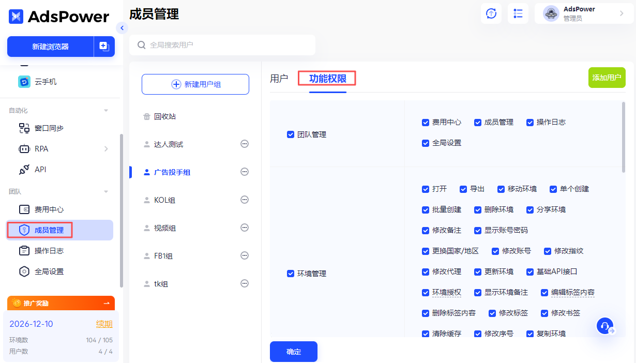Click the refresh/sync icon in the top bar
636x363 pixels.
click(x=491, y=13)
